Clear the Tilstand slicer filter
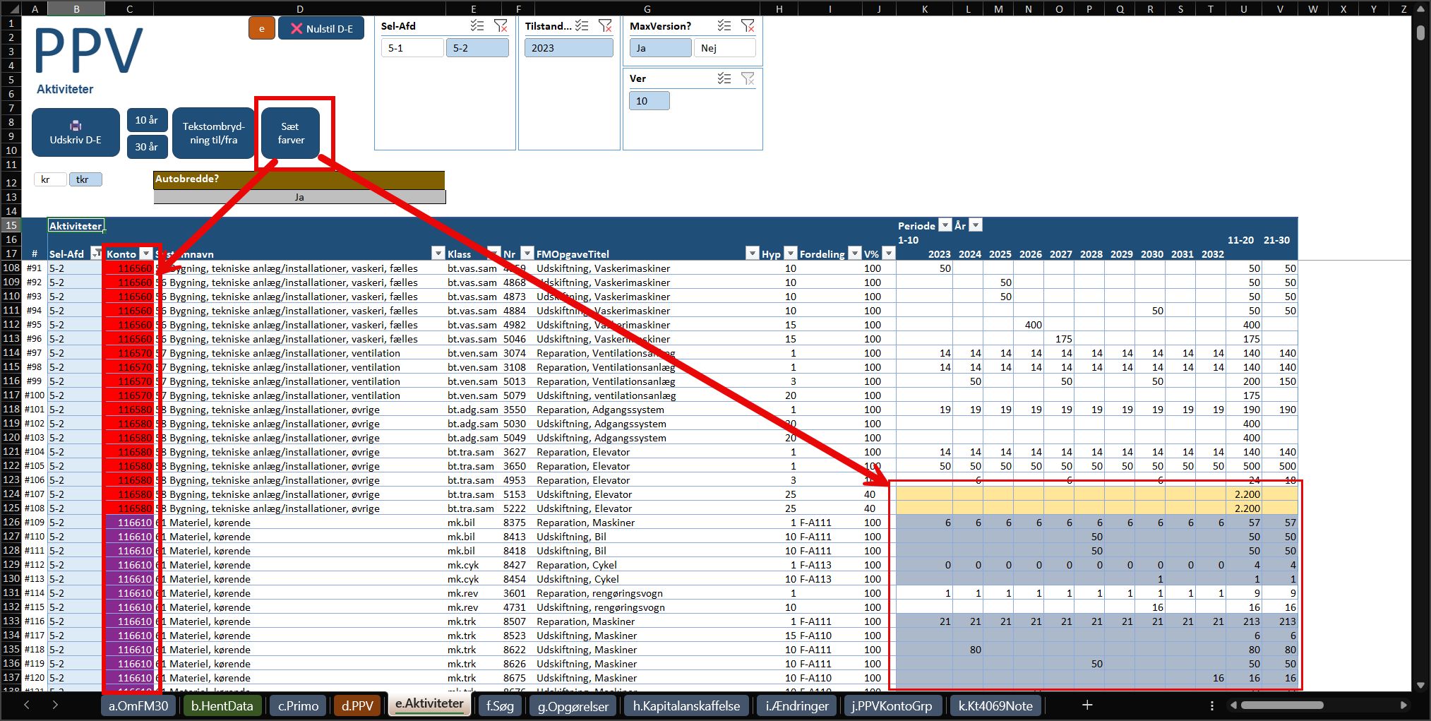 (605, 26)
